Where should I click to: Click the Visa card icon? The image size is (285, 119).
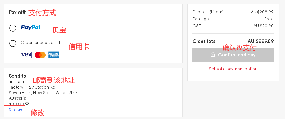(26, 55)
